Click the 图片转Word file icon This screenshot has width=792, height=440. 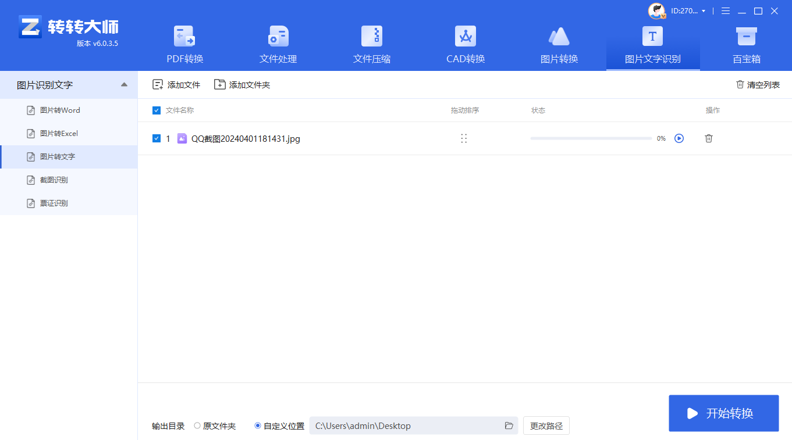click(31, 110)
